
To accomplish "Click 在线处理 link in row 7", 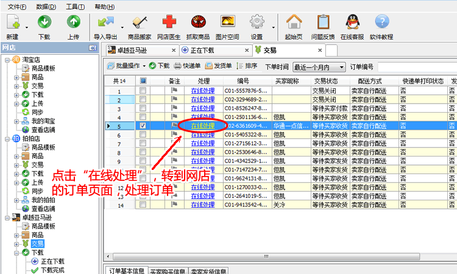I will coord(203,143).
